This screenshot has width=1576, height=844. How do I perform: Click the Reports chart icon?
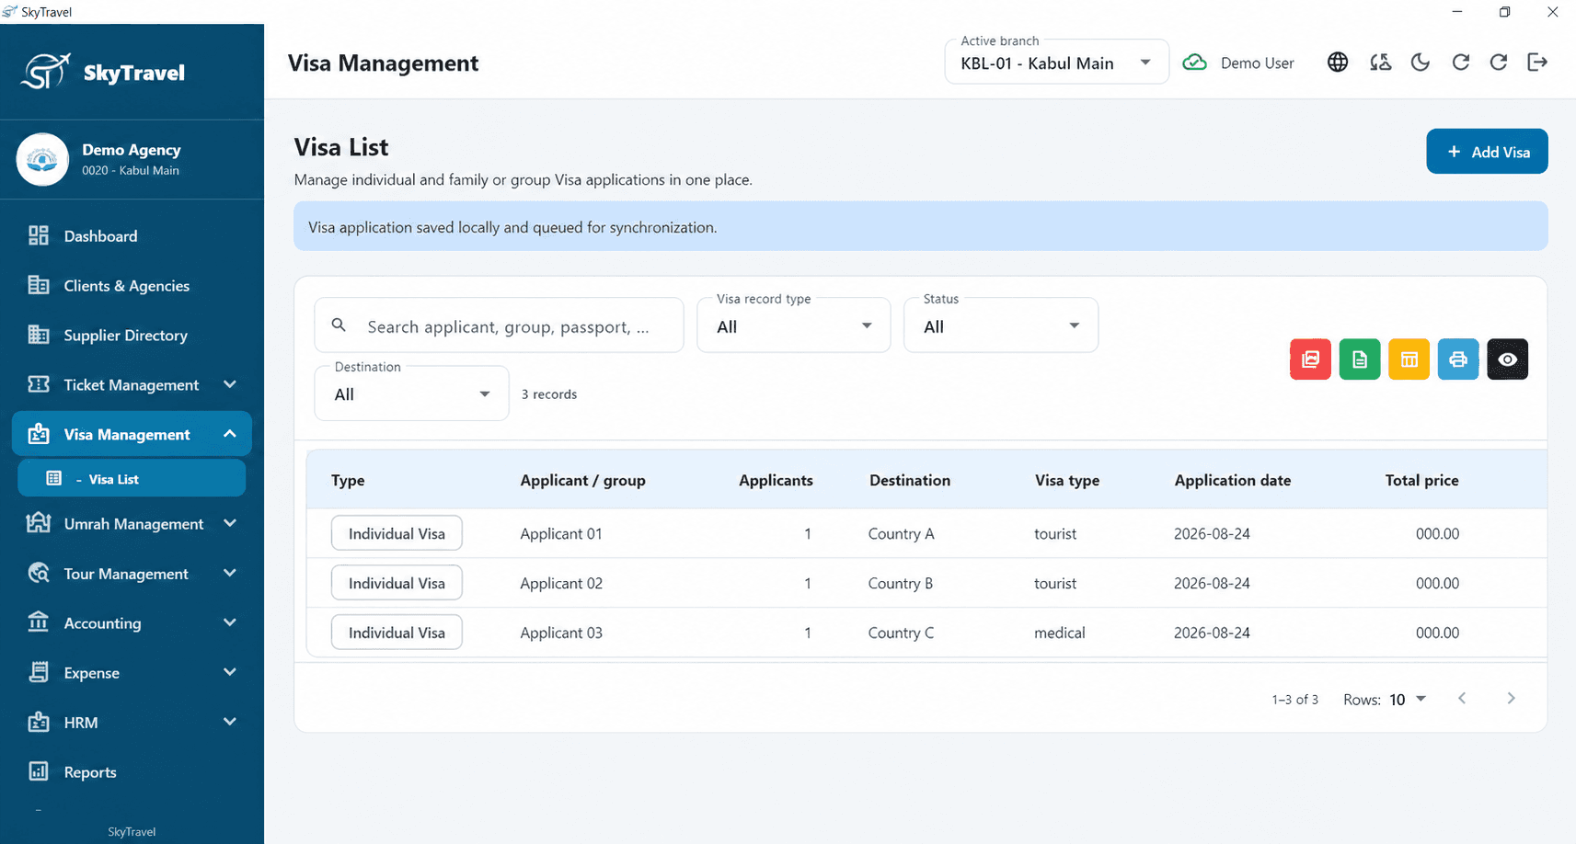point(39,771)
